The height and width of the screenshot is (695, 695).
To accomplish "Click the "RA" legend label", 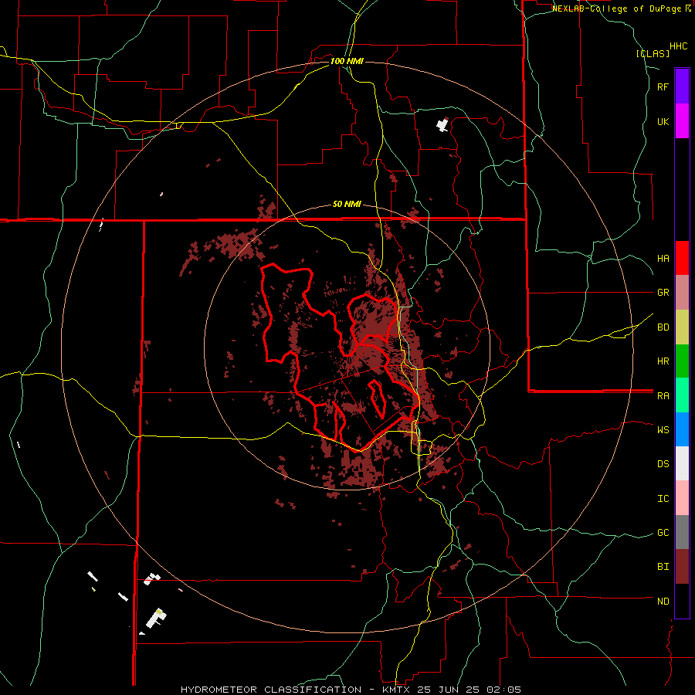I will click(x=663, y=396).
